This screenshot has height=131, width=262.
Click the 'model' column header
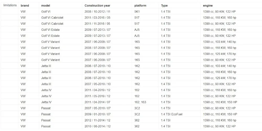[46, 5]
